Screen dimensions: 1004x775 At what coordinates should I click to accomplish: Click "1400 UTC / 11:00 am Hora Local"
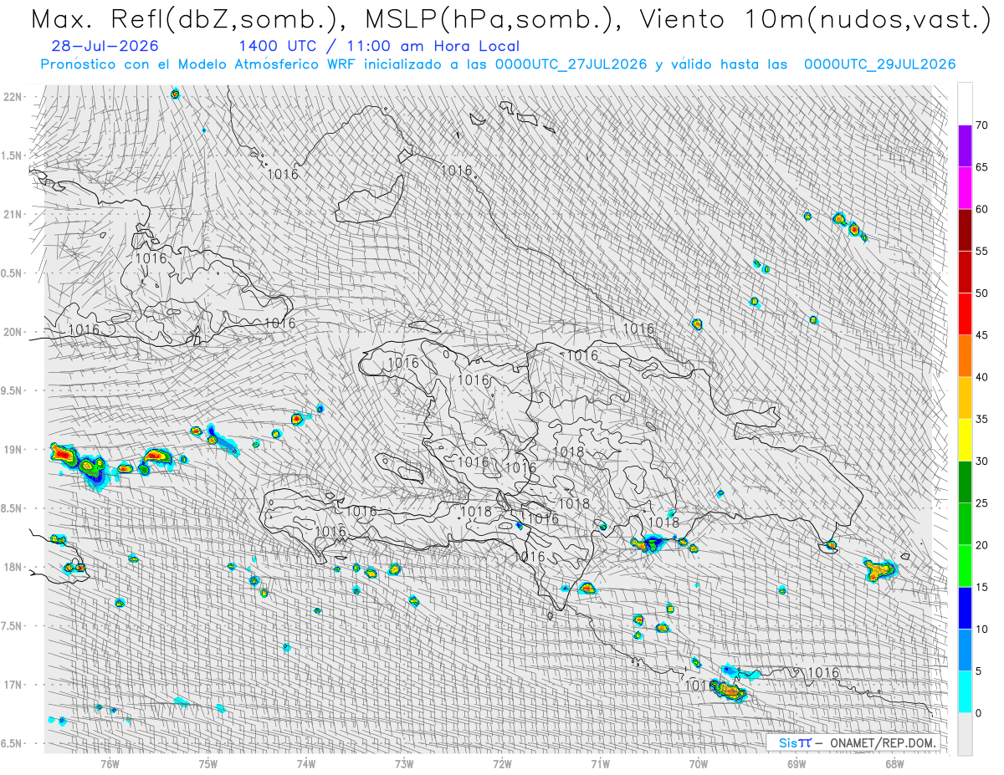click(379, 46)
